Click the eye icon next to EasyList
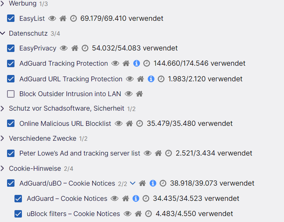This screenshot has height=222, width=284. click(52, 18)
